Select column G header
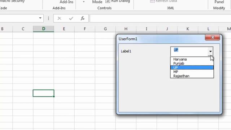The height and width of the screenshot is (130, 231). [x=105, y=29]
